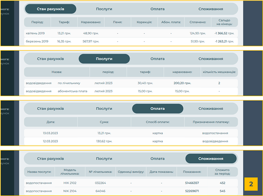Screen dimensions: 263x196
Task: Select the highlighted Споживання tab
Action: [211, 159]
